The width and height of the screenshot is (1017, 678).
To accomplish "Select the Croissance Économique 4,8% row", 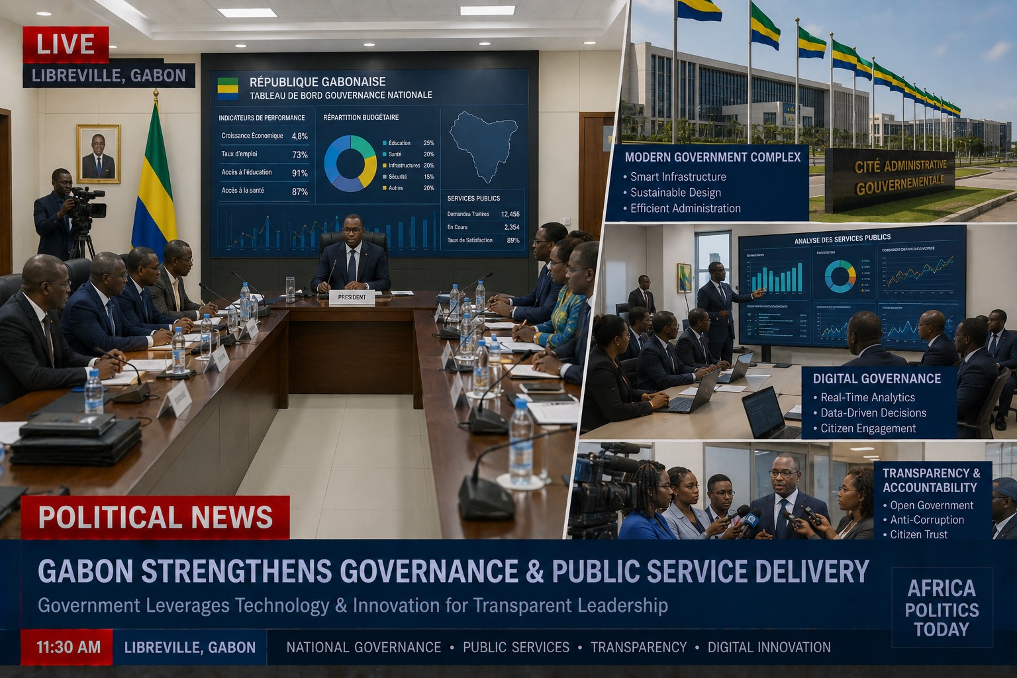I will click(264, 136).
